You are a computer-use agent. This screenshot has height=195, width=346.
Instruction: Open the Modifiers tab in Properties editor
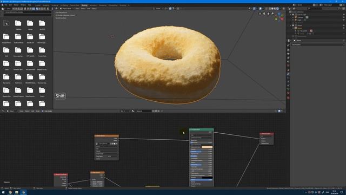click(x=288, y=74)
